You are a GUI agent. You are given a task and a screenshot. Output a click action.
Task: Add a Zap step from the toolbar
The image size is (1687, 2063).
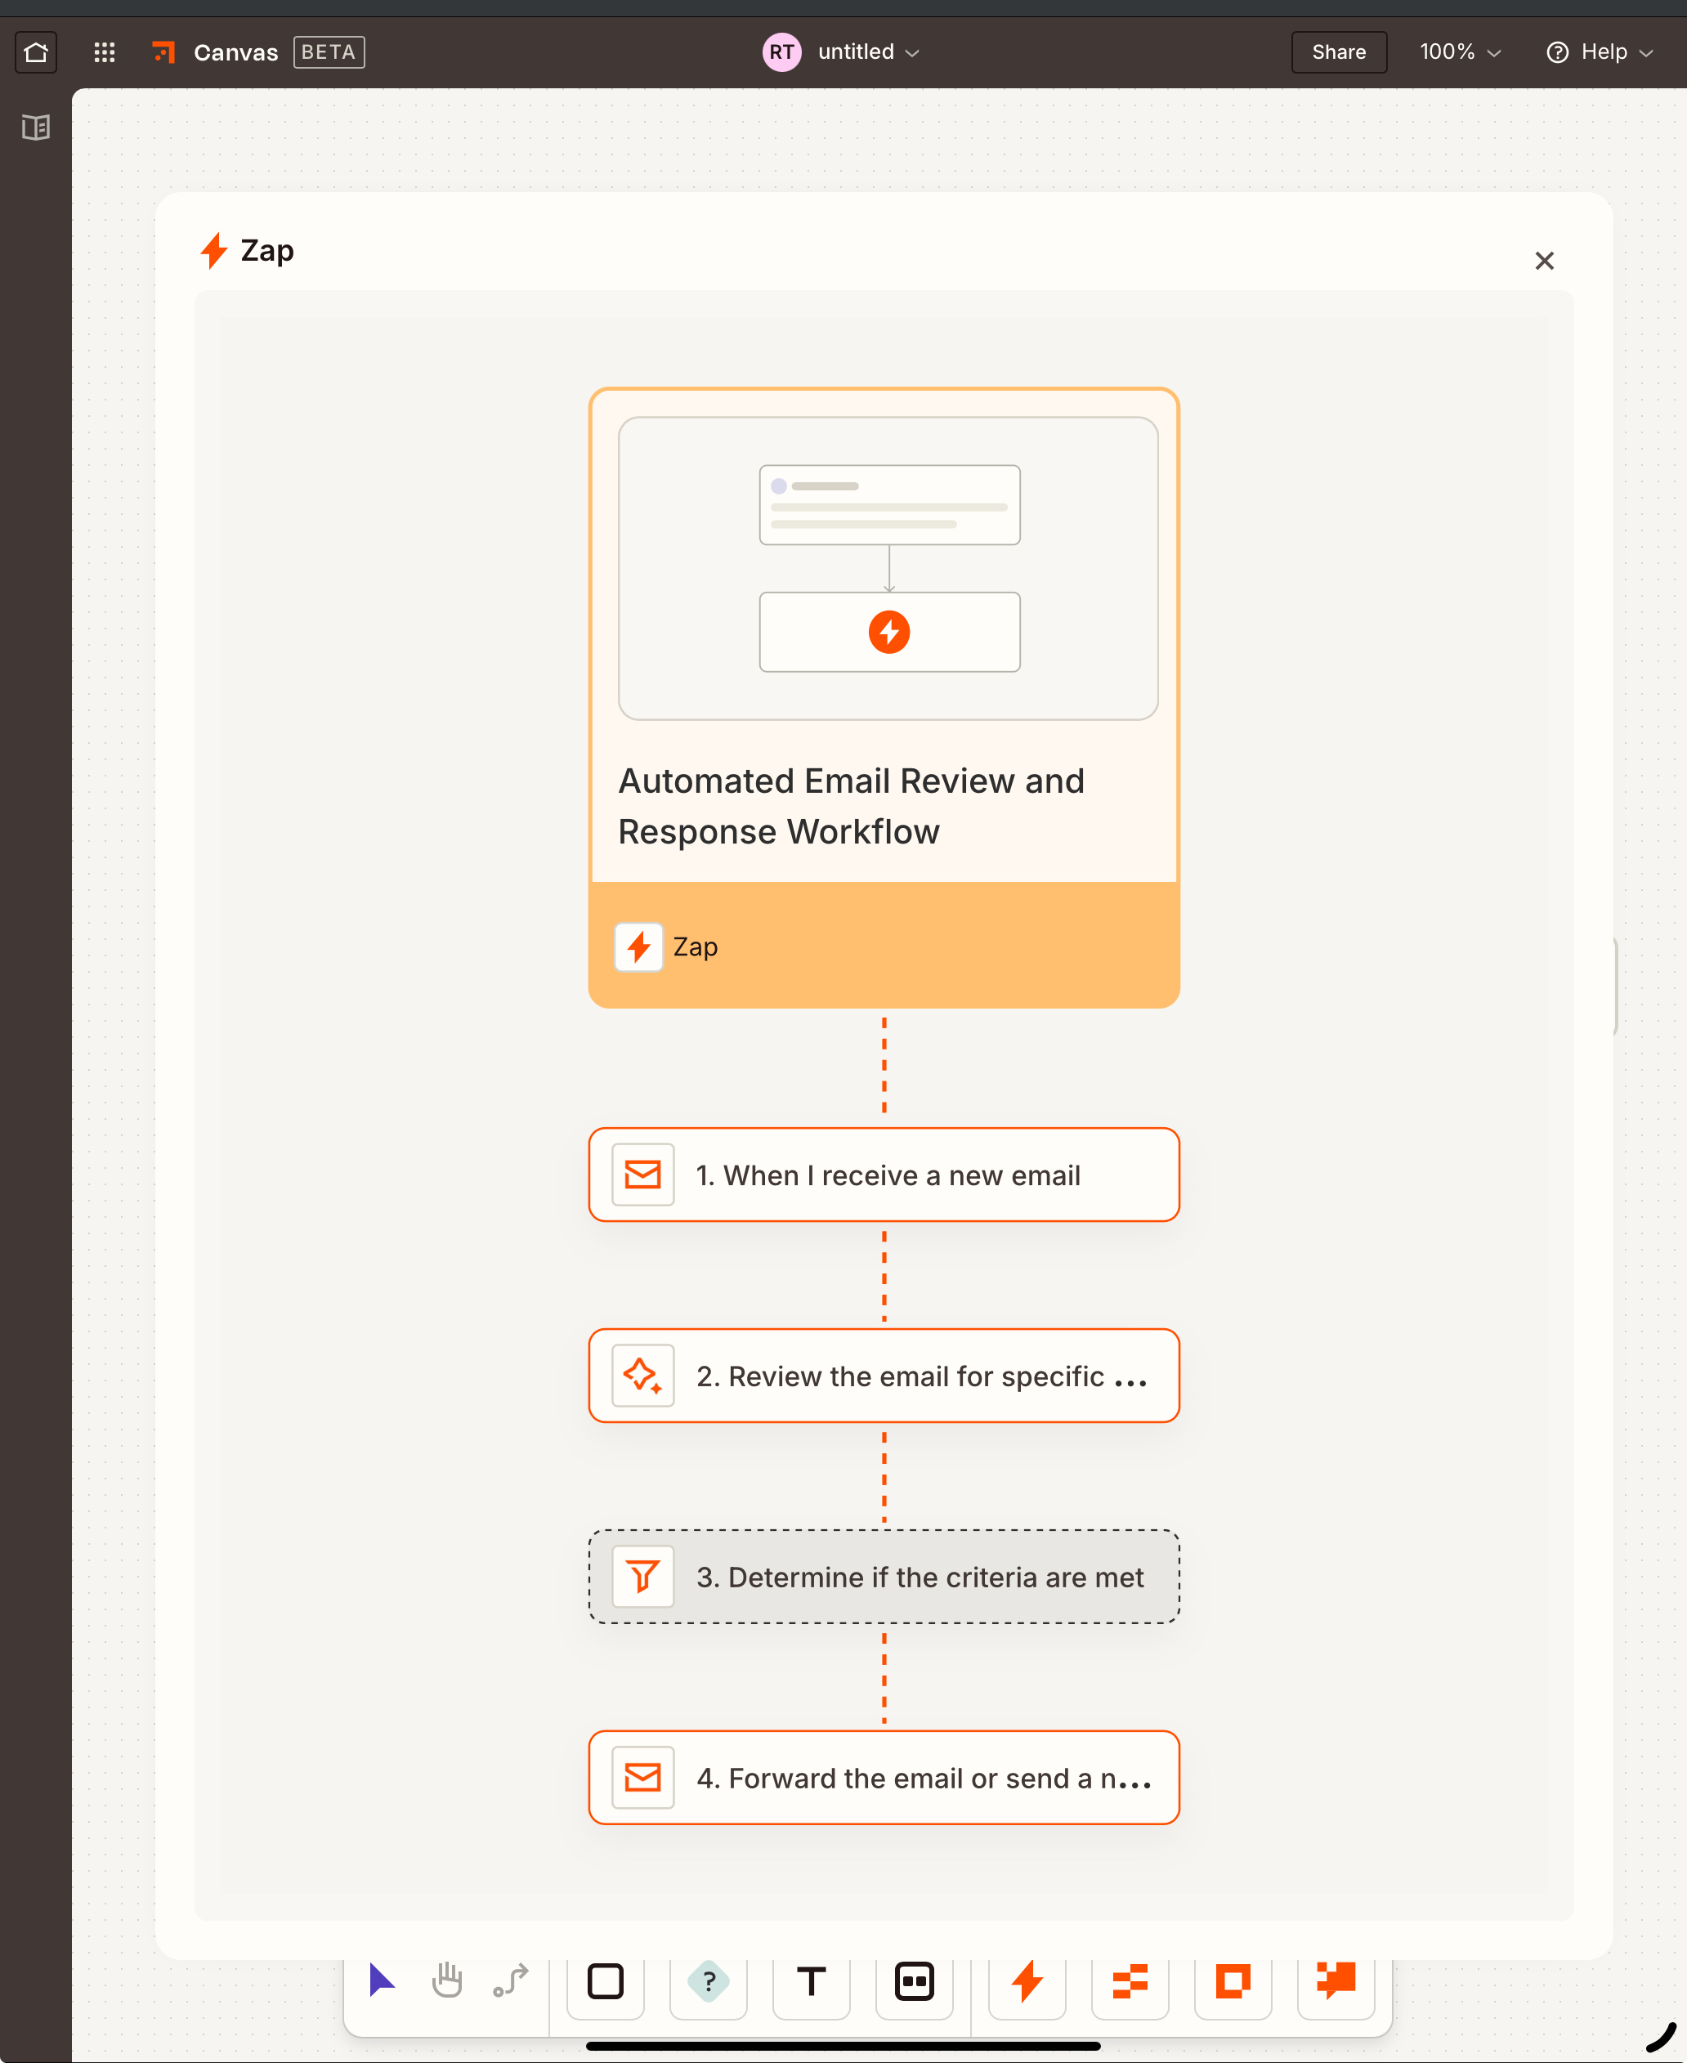pos(1027,1981)
